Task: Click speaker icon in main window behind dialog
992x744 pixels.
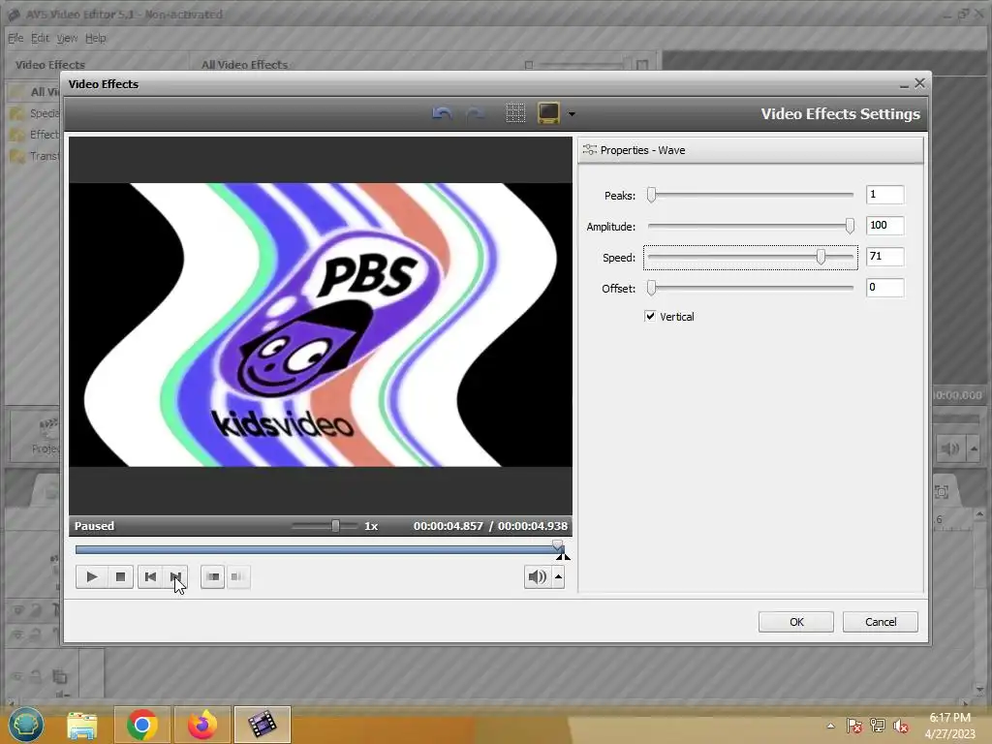Action: pyautogui.click(x=949, y=449)
